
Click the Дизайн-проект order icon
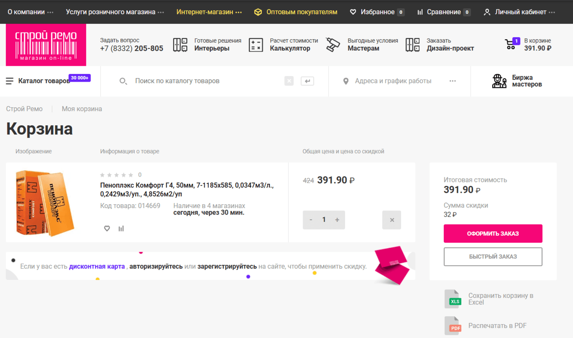coord(413,44)
